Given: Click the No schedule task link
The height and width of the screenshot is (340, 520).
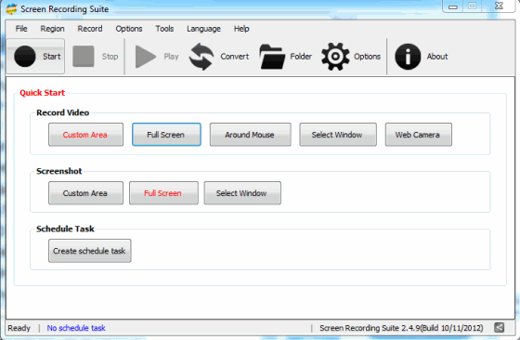Looking at the screenshot, I should pos(76,328).
